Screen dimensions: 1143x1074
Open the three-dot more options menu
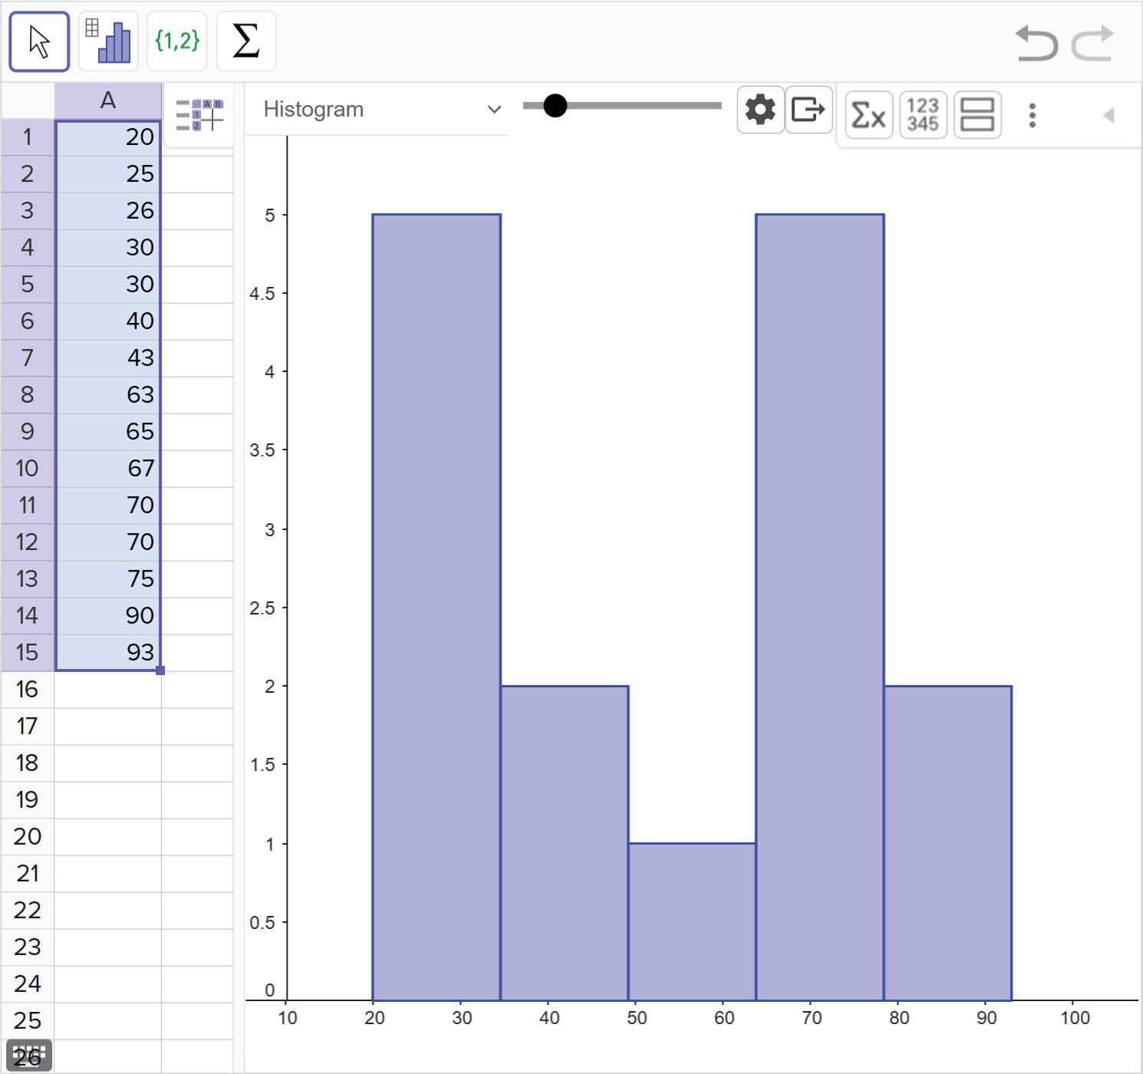(1033, 115)
